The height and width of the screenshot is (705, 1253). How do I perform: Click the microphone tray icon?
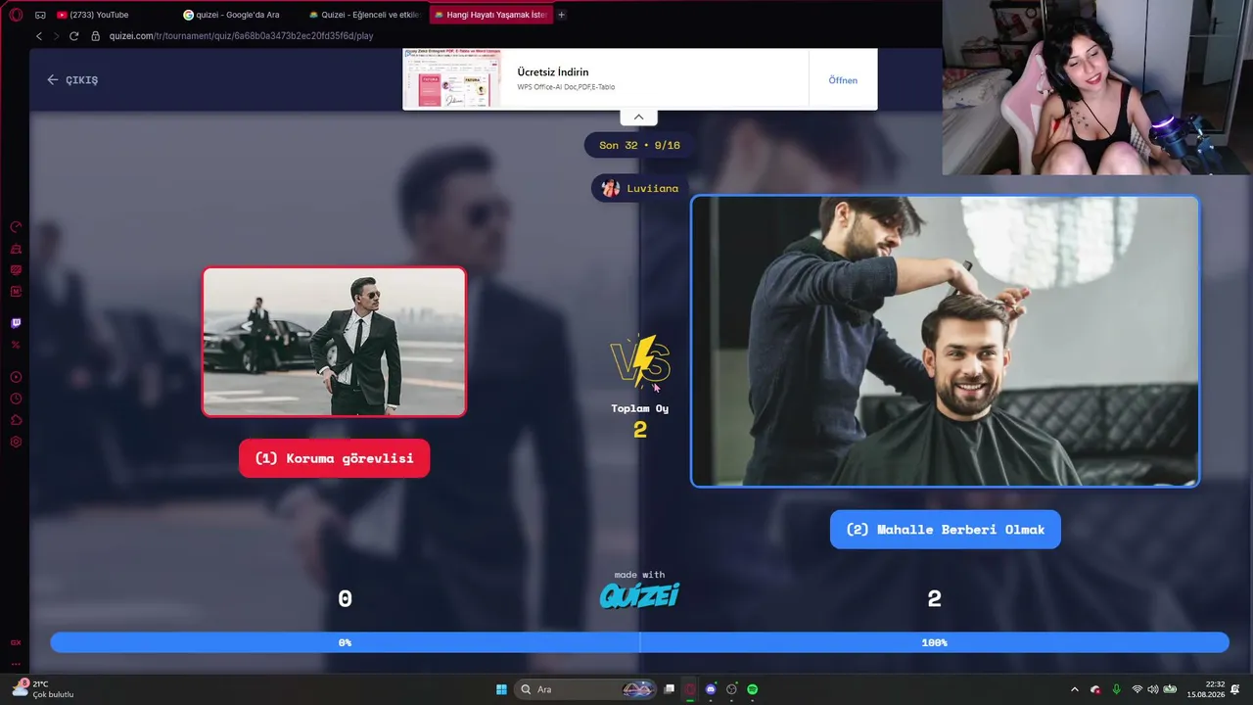click(1116, 689)
